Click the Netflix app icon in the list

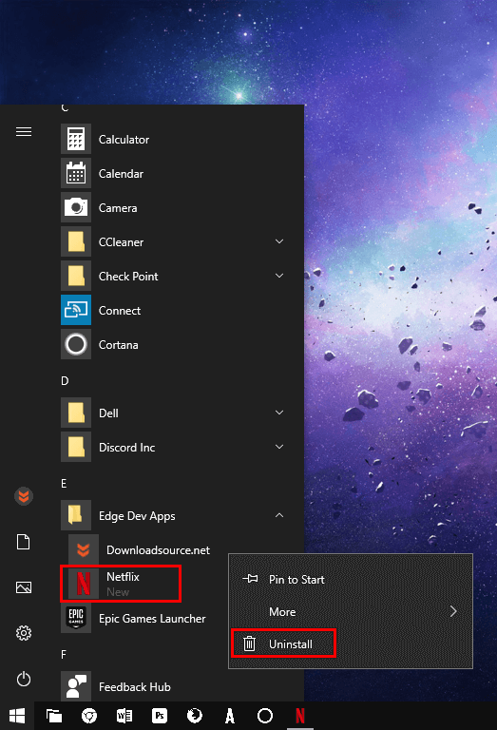[x=84, y=584]
